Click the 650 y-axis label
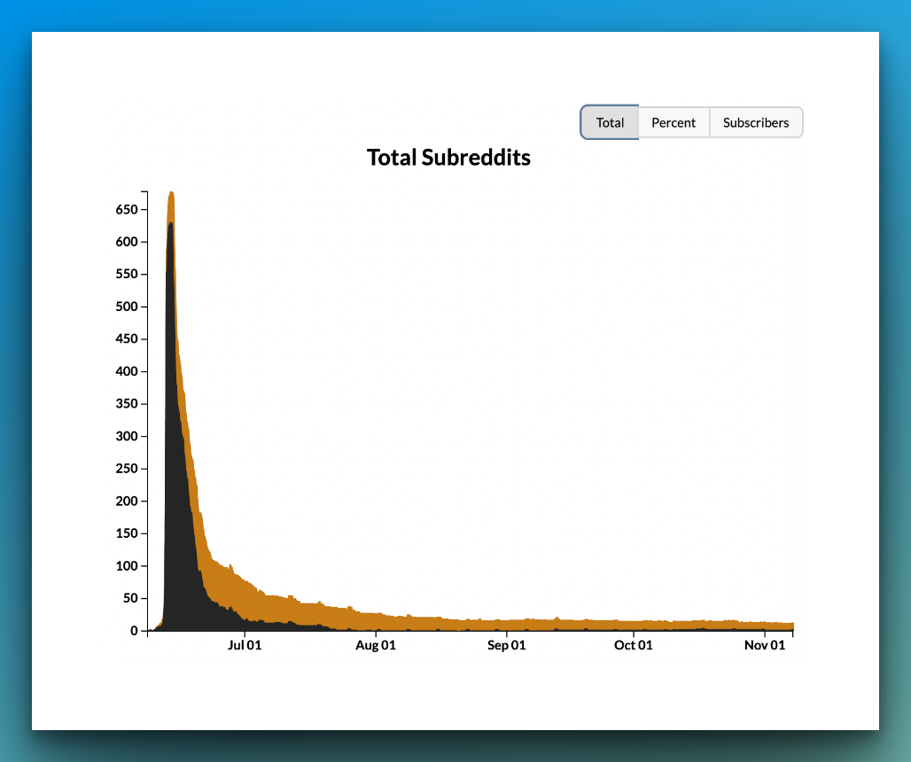Screen dimensions: 911x762 127,210
